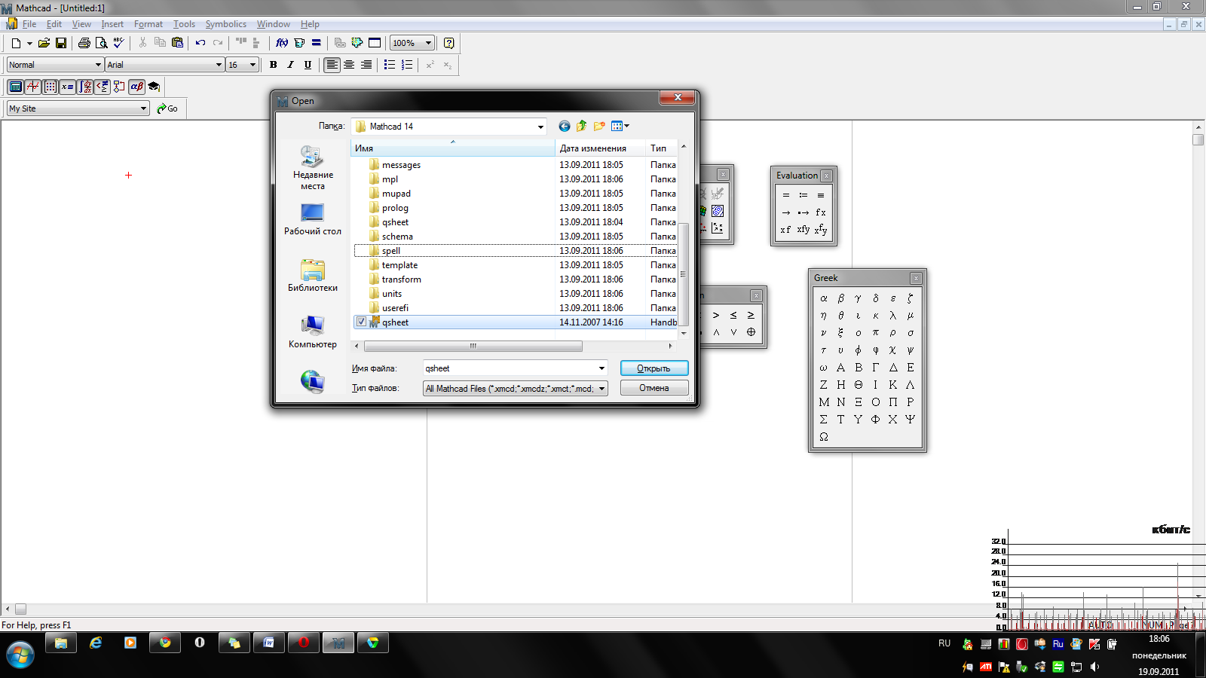Click the New worksheet icon
This screenshot has width=1206, height=678.
coord(16,43)
